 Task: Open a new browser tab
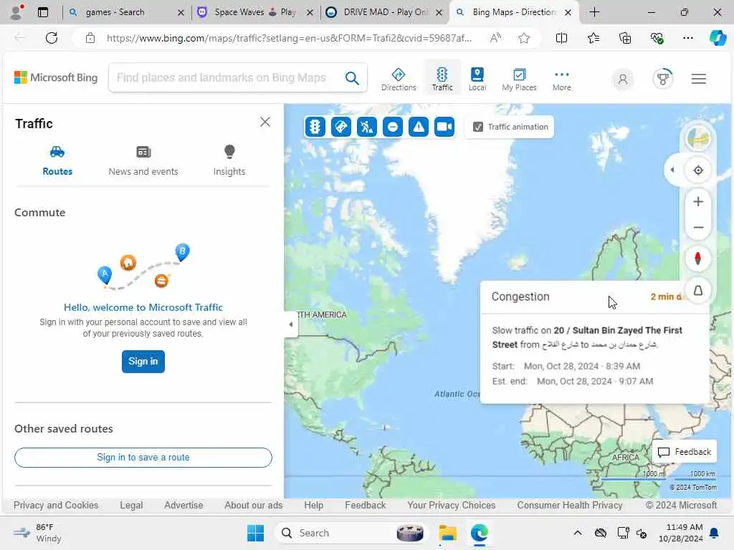(x=594, y=12)
